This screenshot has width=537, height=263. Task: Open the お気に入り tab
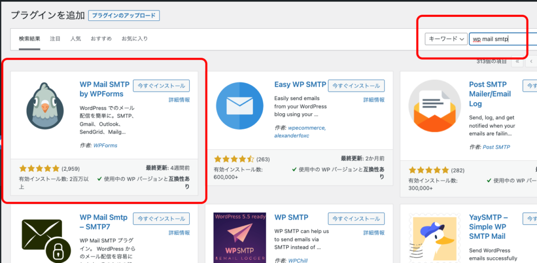click(134, 39)
